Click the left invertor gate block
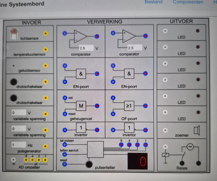Viewport: 217px width, 181px height. (x=81, y=128)
